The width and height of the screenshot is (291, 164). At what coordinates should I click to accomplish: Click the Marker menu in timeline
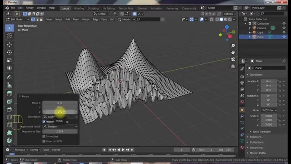click(56, 150)
